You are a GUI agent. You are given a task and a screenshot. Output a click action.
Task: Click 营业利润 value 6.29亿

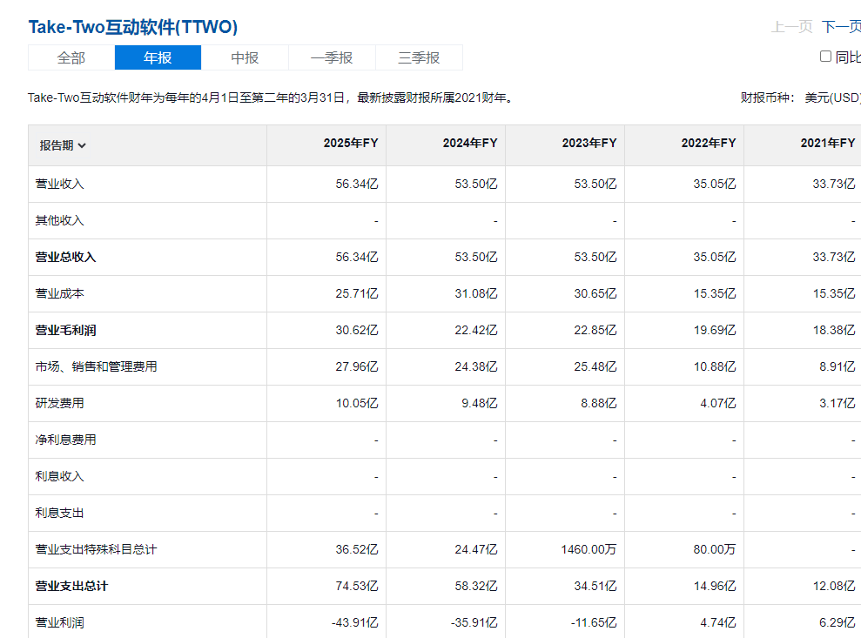click(837, 622)
